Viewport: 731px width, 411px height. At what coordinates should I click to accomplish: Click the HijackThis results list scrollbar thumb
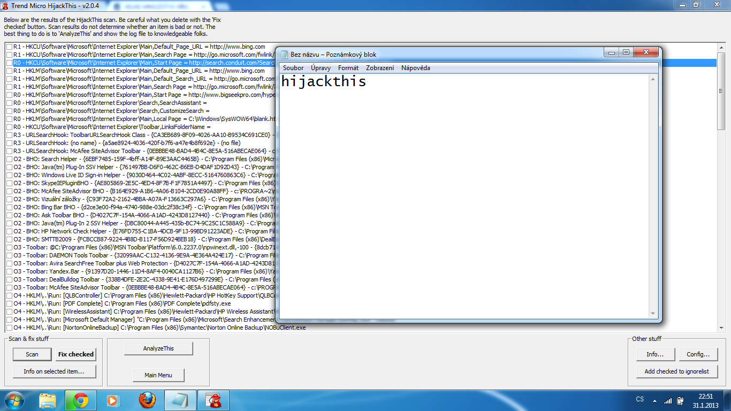pyautogui.click(x=721, y=90)
